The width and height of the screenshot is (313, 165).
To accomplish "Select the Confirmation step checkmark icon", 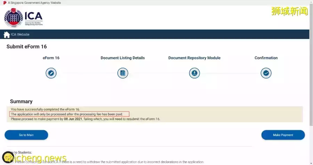I will pyautogui.click(x=266, y=73).
